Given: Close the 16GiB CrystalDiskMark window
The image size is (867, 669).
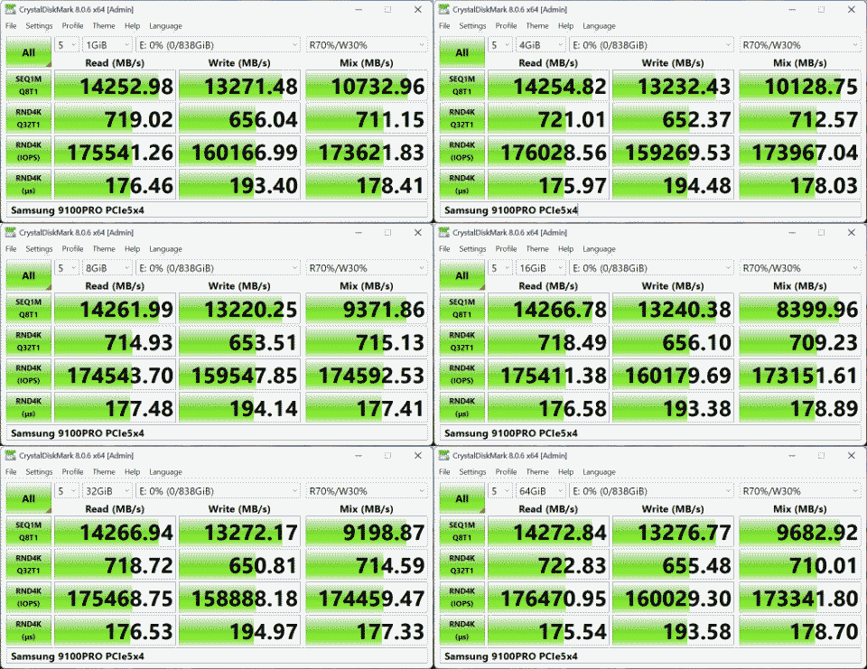Looking at the screenshot, I should pos(852,233).
